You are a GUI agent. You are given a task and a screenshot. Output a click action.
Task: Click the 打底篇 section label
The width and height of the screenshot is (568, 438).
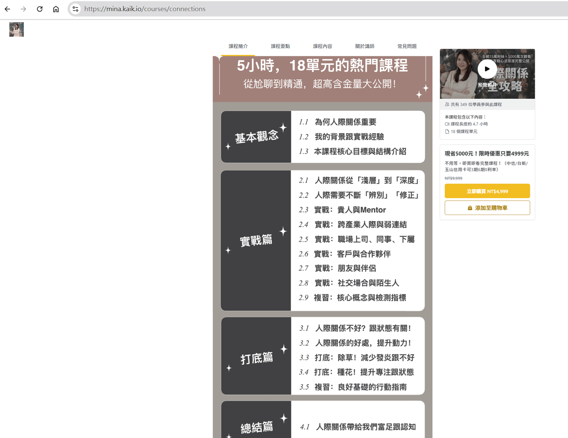point(256,358)
